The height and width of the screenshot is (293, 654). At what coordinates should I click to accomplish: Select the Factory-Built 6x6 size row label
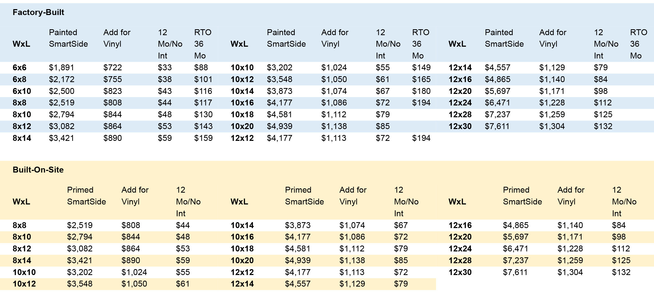click(x=20, y=68)
